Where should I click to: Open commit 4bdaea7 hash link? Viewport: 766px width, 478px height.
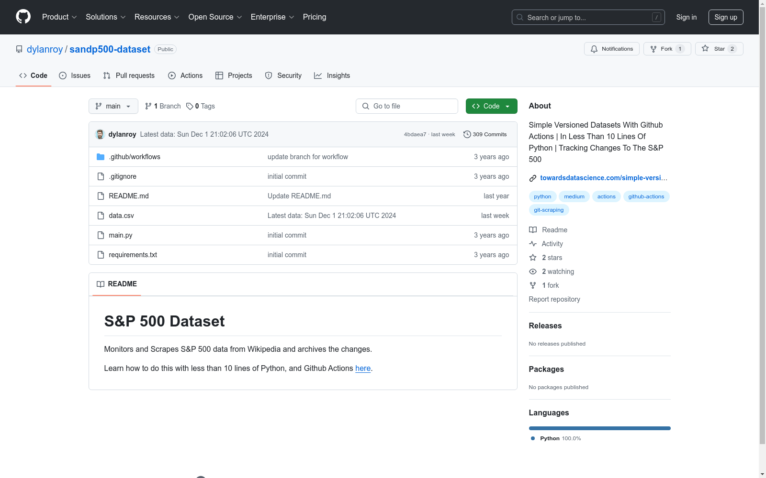(415, 134)
